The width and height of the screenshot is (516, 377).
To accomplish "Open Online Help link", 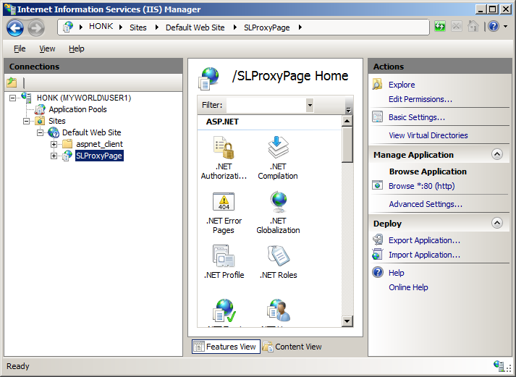I will (x=408, y=287).
